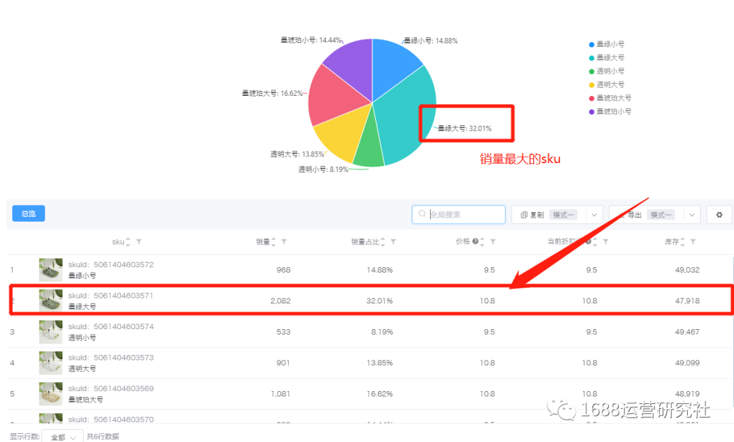Click the magnifier icon in the search box
The height and width of the screenshot is (442, 734).
(x=422, y=214)
